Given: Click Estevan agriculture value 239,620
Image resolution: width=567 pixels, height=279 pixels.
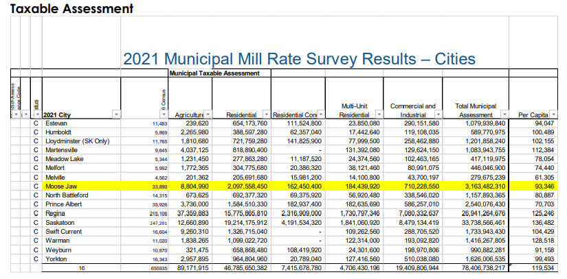Looking at the screenshot, I should [x=197, y=123].
